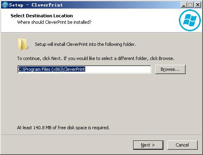Click the free disk space requirement text
Image resolution: width=203 pixels, height=155 pixels.
[63, 128]
